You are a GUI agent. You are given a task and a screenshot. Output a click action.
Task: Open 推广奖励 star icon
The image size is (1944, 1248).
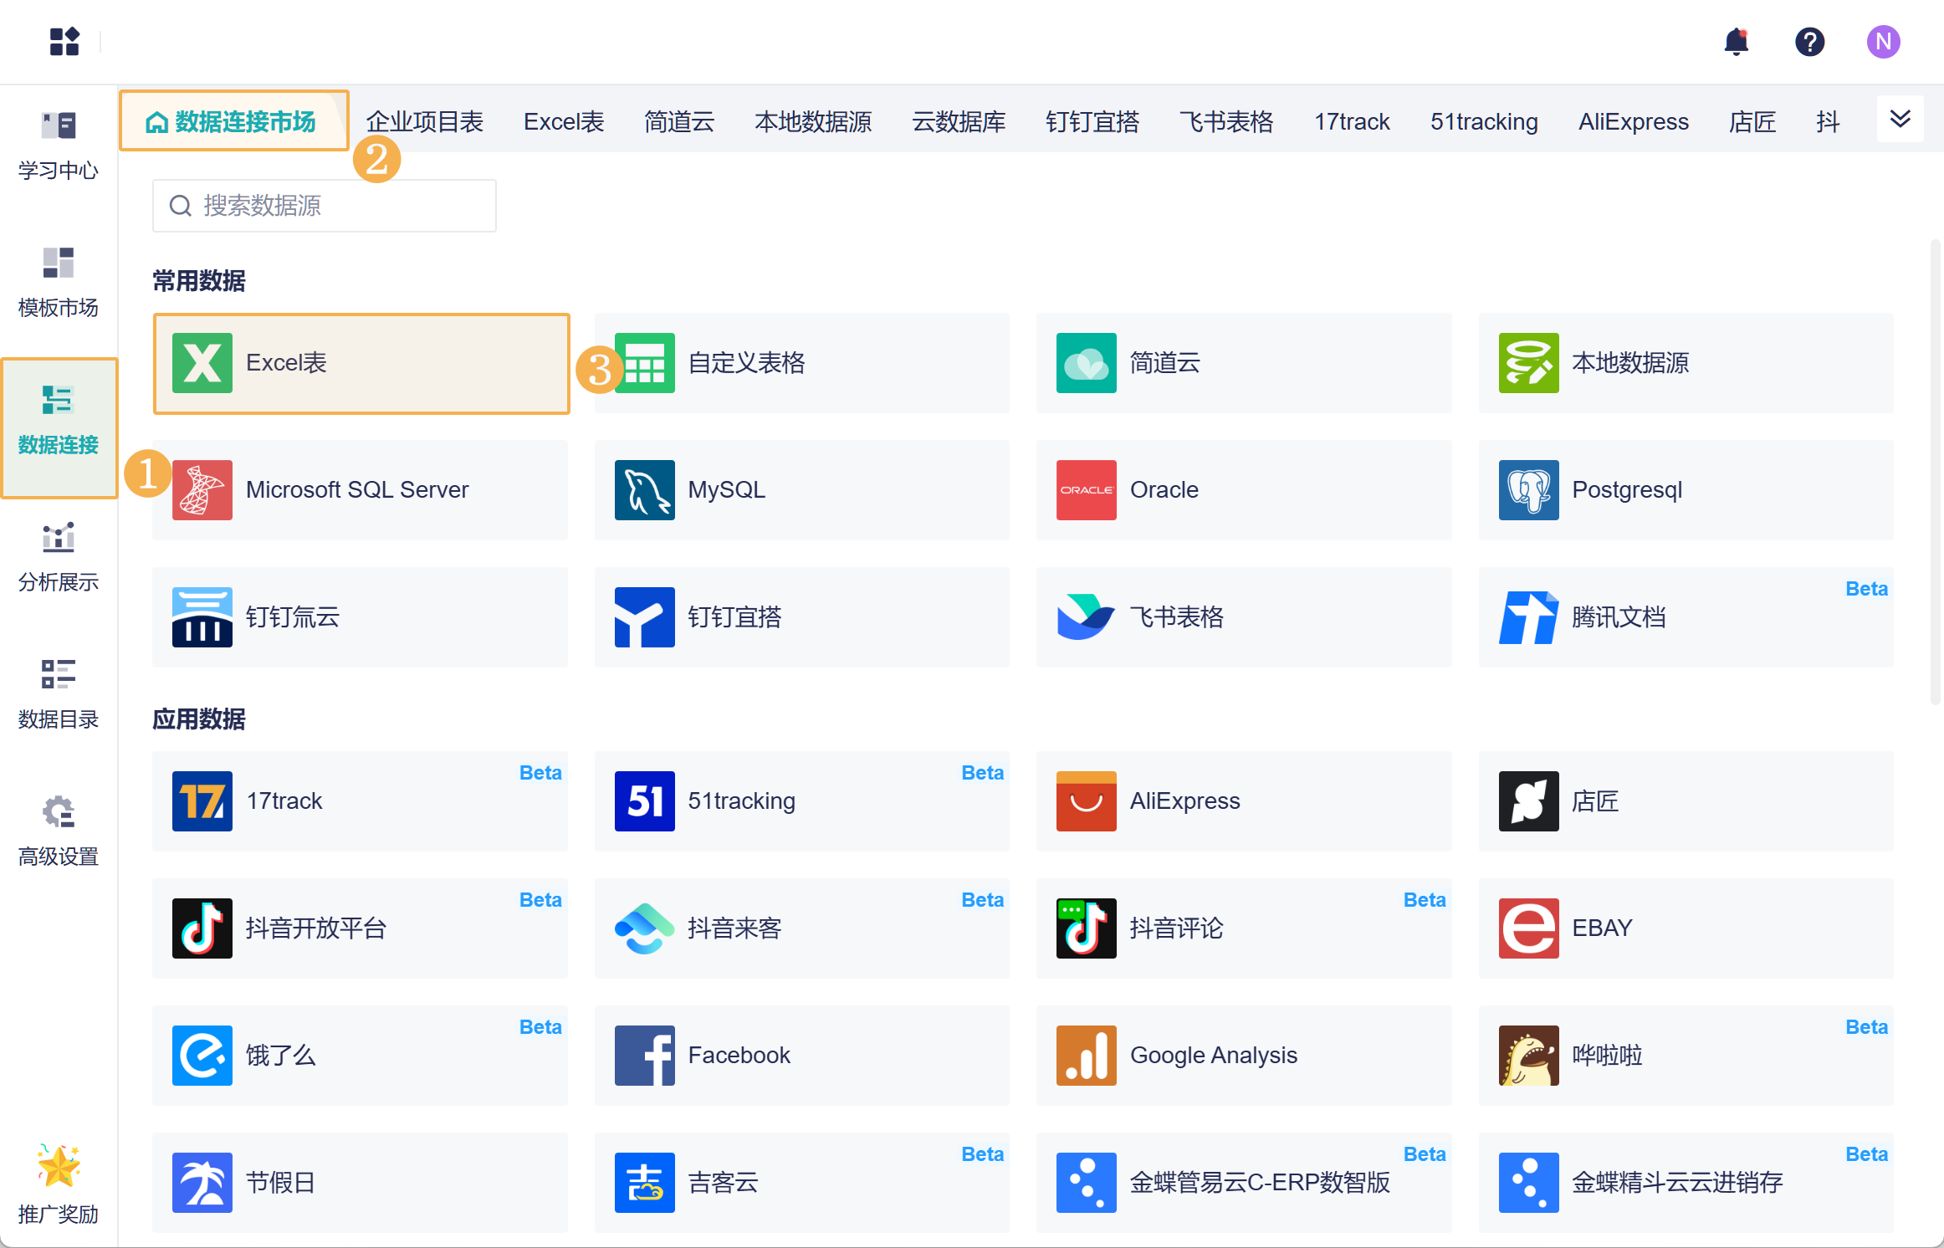click(x=59, y=1165)
